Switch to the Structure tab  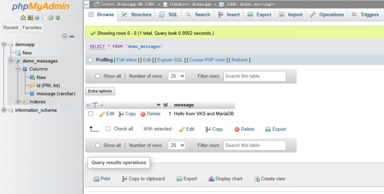coord(136,15)
